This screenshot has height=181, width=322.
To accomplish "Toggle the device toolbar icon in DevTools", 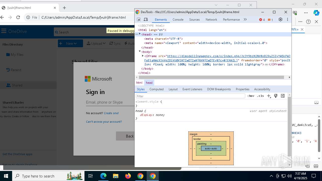I will point(146,19).
